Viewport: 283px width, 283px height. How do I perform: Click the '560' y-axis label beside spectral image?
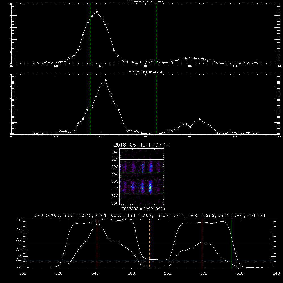tap(115, 181)
